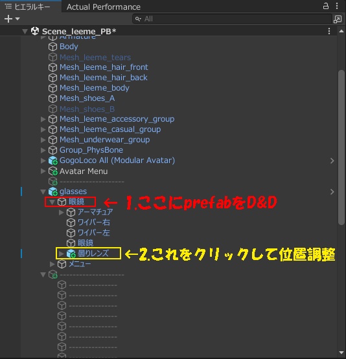Select the dashed separator object above glasses
The width and height of the screenshot is (346, 359).
(x=92, y=182)
